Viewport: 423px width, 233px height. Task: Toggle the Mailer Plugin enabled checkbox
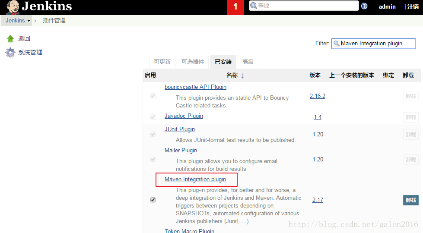tap(153, 159)
